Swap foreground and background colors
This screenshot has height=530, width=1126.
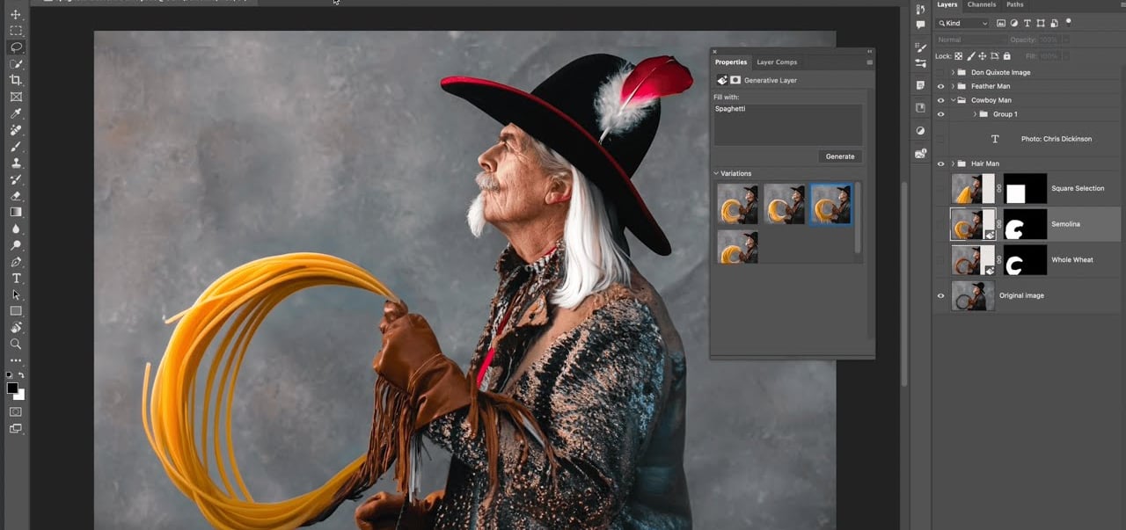coord(22,375)
